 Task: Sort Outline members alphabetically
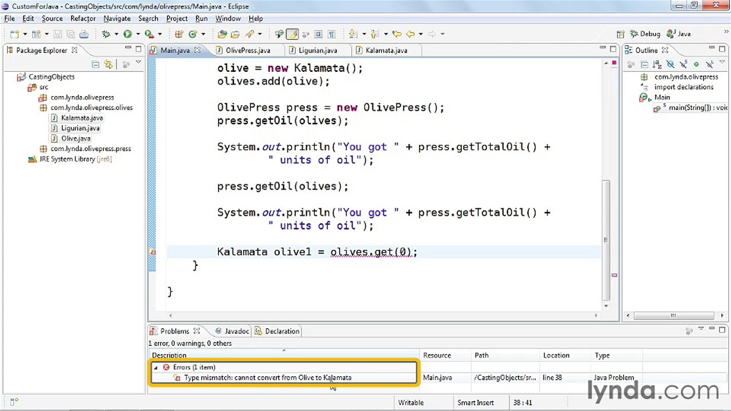tap(657, 64)
